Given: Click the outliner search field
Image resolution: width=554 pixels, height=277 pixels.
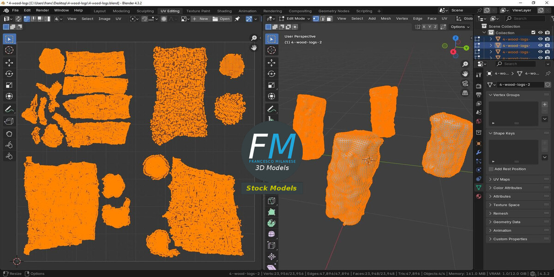Looking at the screenshot, I should click(526, 18).
